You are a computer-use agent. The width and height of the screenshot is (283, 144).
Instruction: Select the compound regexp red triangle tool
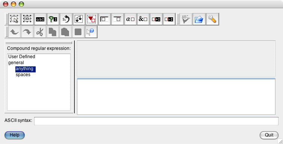[x=92, y=19]
